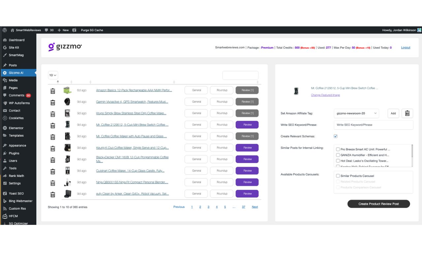Image resolution: width=422 pixels, height=263 pixels.
Task: Check GANIZA Humidifier similar post
Action: 338,155
